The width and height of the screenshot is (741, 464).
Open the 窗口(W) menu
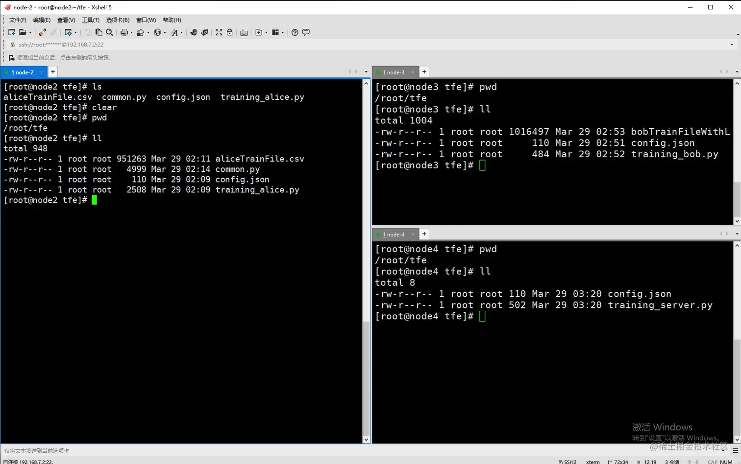tap(146, 20)
